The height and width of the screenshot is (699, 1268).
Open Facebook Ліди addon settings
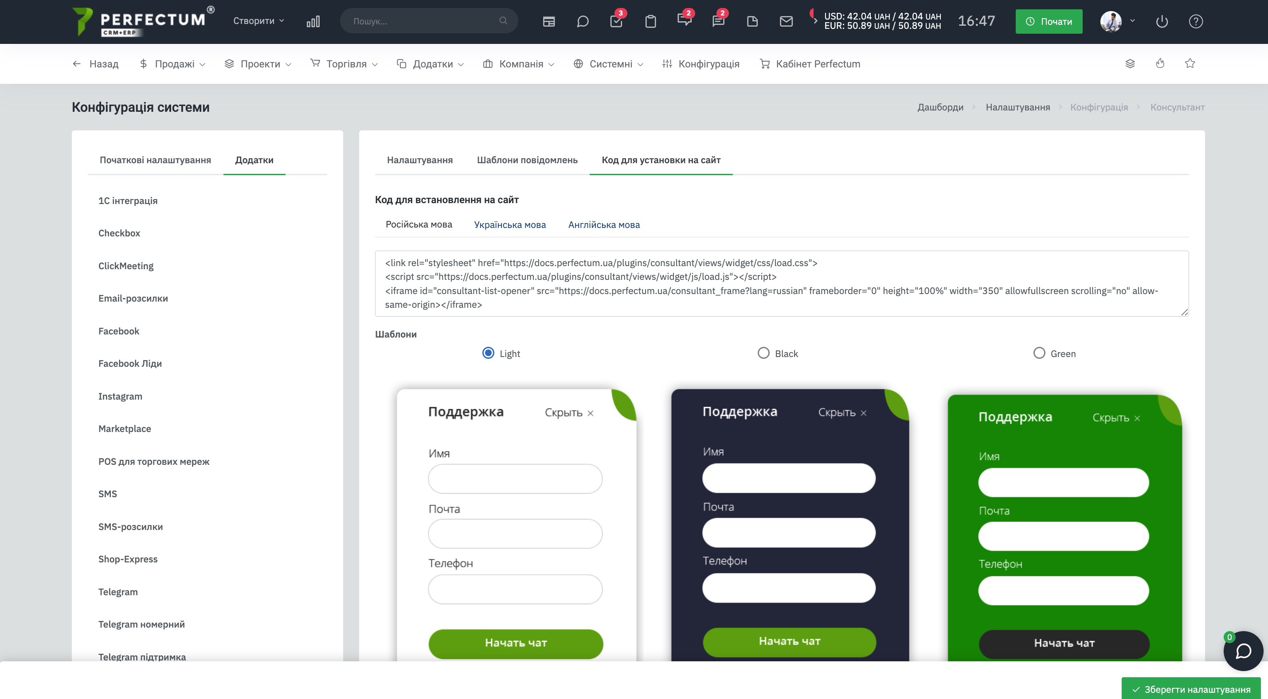pos(130,363)
